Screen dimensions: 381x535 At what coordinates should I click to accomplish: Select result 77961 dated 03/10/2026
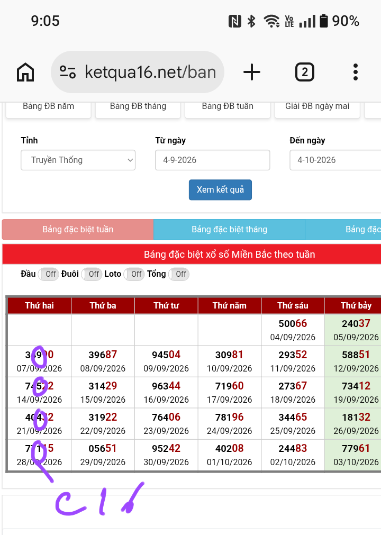point(353,455)
